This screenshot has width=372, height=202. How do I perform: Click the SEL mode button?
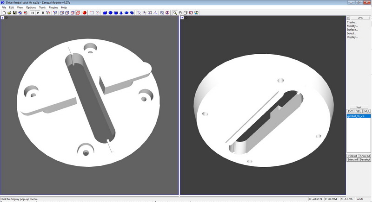(x=359, y=111)
